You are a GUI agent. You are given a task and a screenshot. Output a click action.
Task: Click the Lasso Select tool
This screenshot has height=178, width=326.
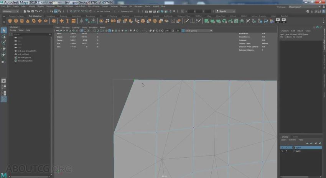point(4,36)
